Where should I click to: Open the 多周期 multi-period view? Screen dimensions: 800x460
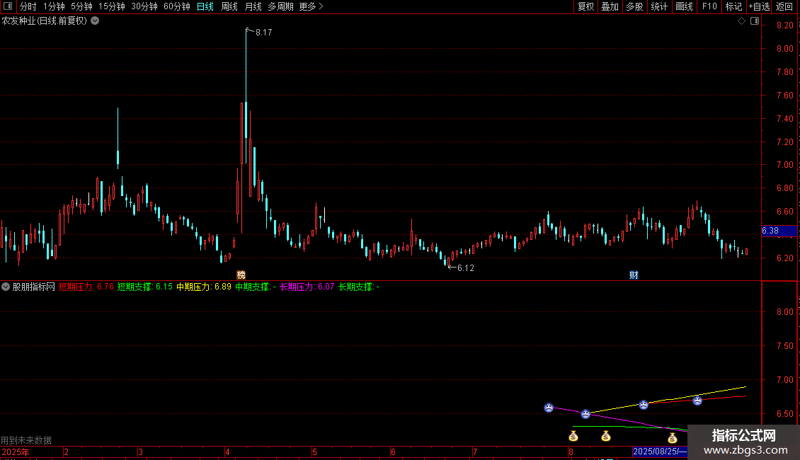(280, 6)
